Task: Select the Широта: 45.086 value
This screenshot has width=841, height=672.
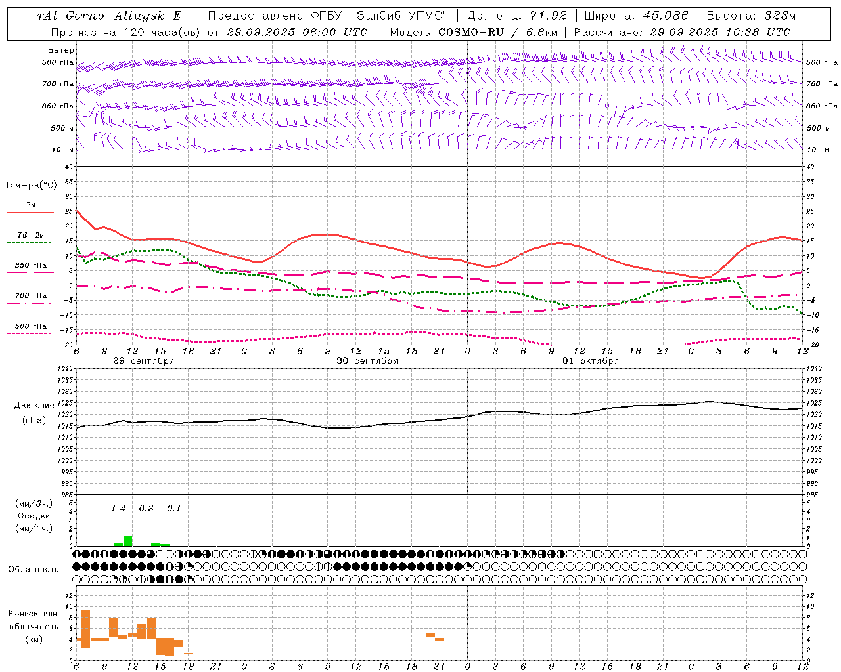Action: coord(637,16)
